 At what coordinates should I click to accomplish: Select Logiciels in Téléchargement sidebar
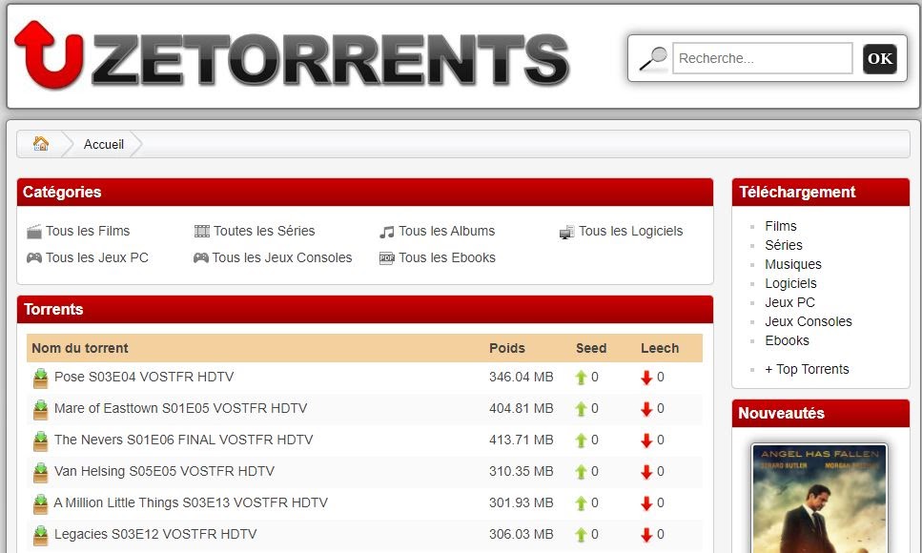(x=790, y=283)
